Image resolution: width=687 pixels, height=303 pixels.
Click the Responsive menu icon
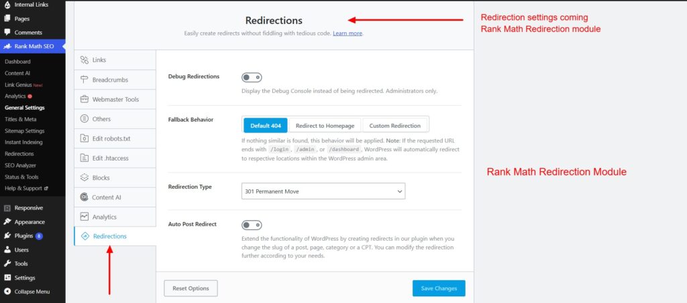(7, 208)
